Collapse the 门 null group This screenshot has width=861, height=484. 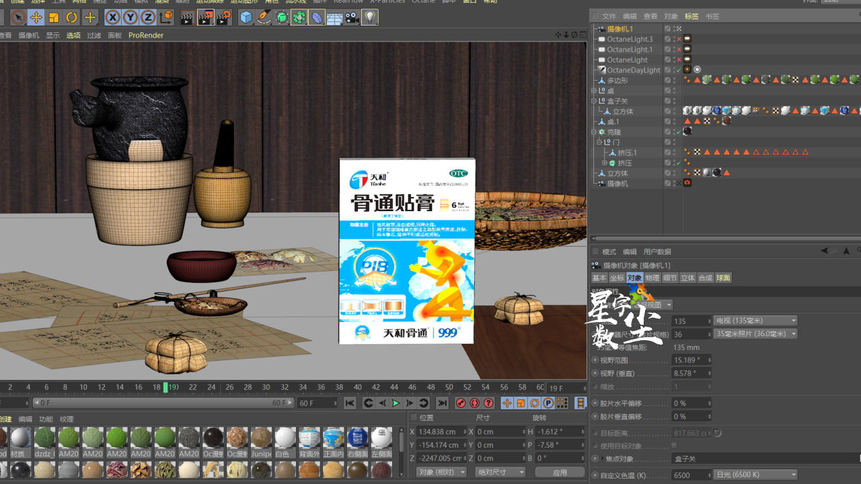click(x=599, y=143)
